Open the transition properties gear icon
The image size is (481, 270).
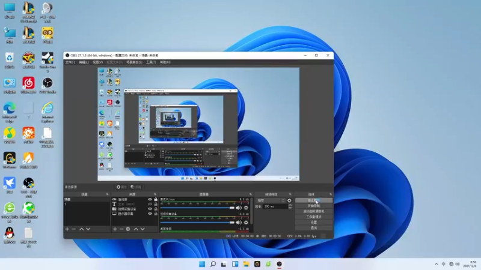point(289,200)
